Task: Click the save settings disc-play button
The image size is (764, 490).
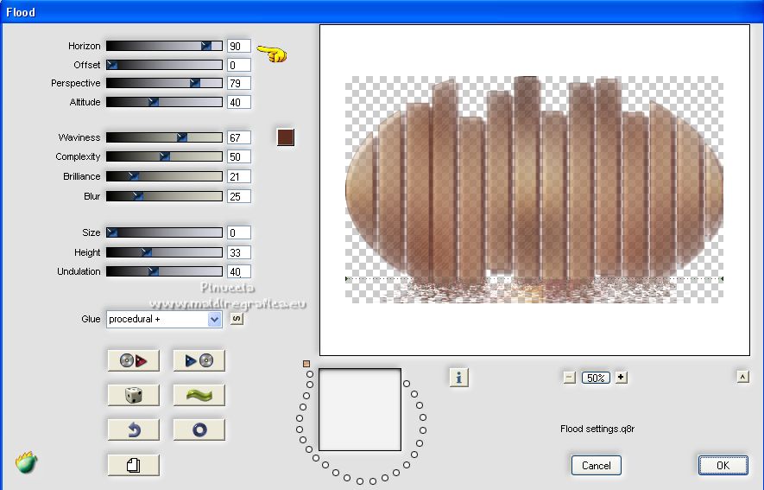Action: click(134, 360)
